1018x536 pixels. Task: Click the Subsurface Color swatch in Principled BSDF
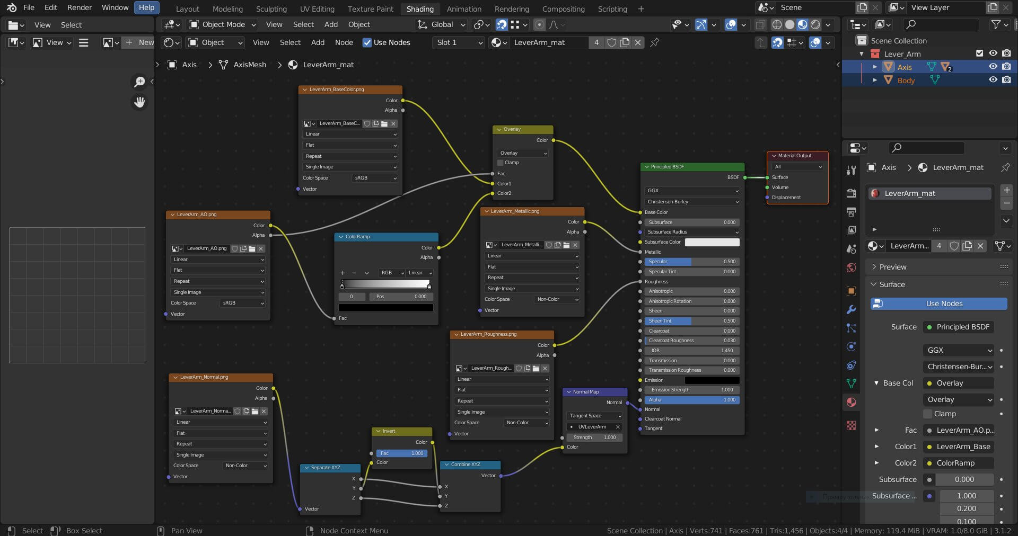tap(712, 242)
